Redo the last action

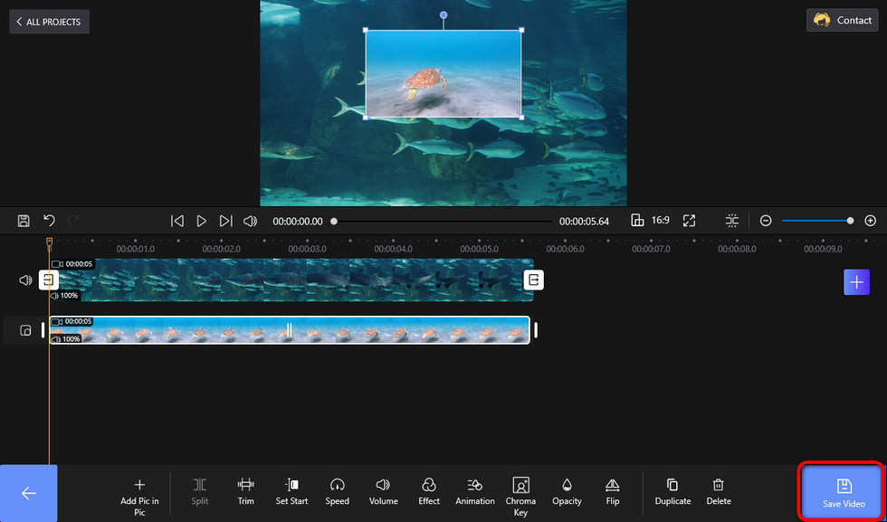[x=73, y=221]
